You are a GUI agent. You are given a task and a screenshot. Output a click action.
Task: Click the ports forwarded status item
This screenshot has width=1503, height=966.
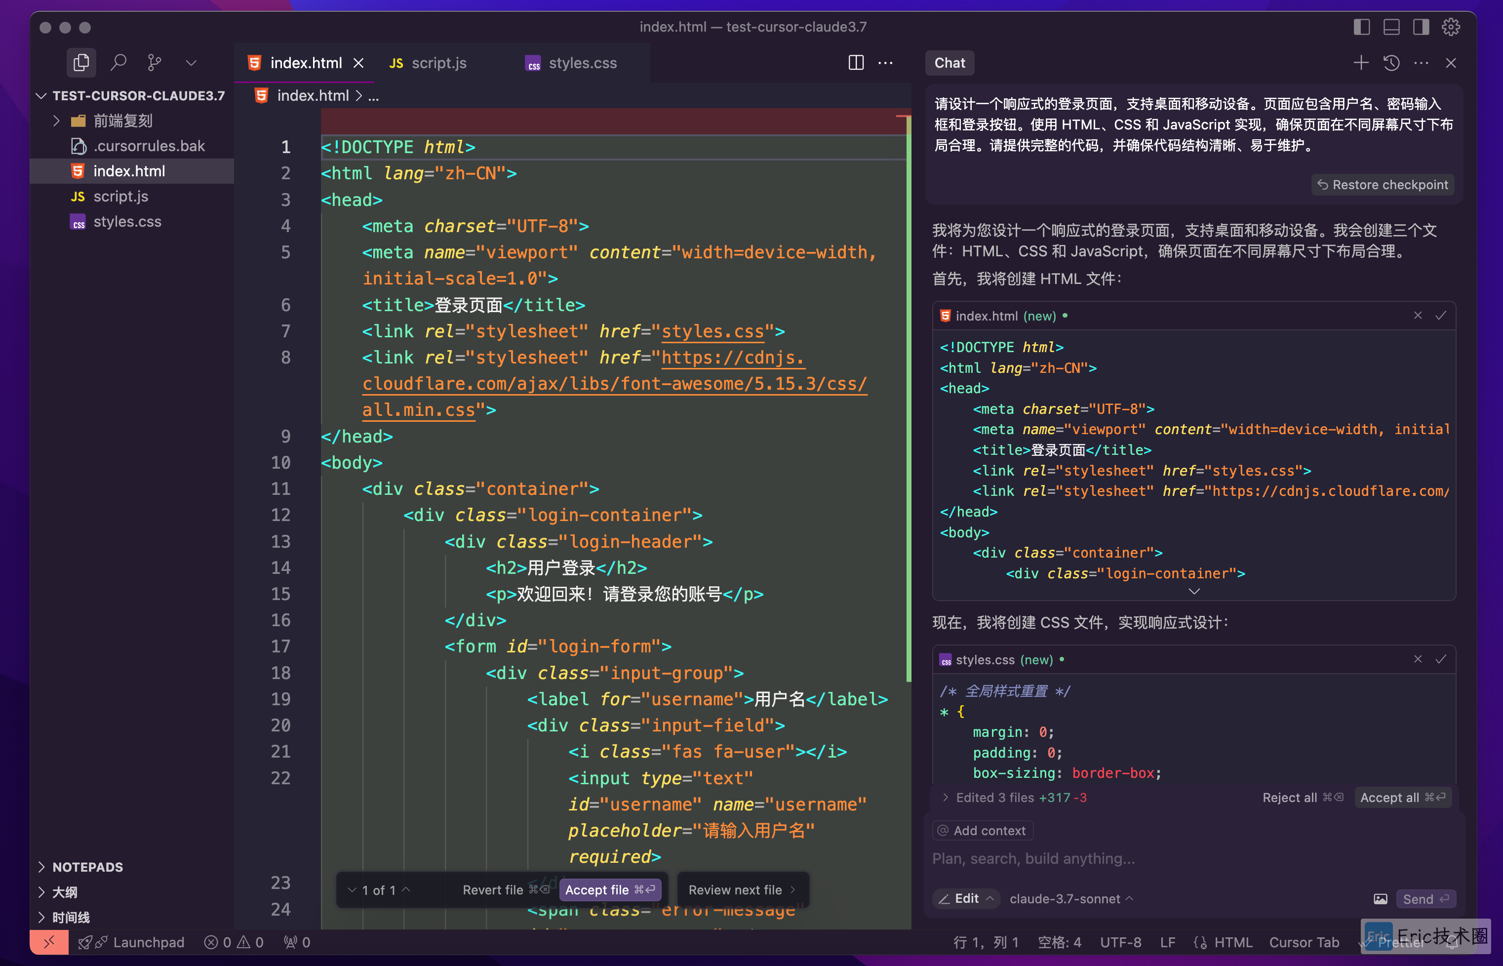(297, 942)
